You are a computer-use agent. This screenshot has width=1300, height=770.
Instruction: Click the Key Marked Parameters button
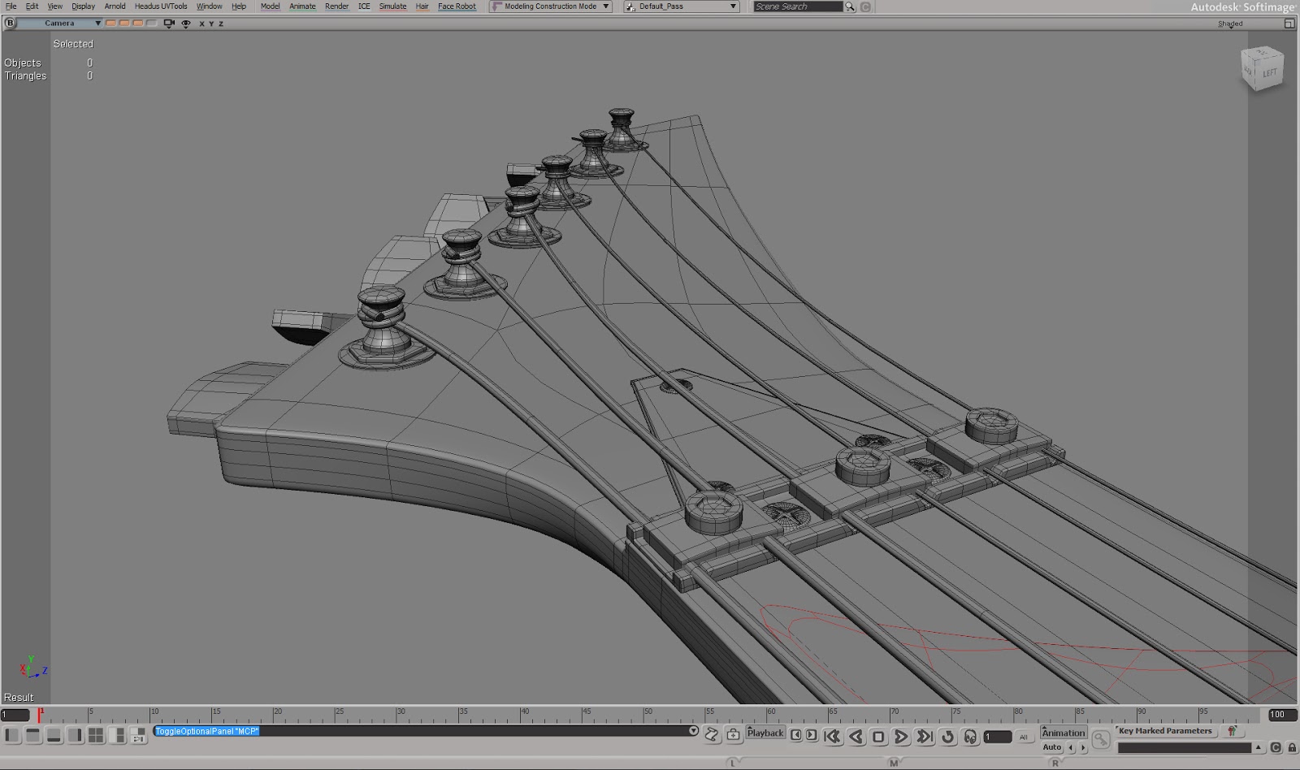point(1164,730)
